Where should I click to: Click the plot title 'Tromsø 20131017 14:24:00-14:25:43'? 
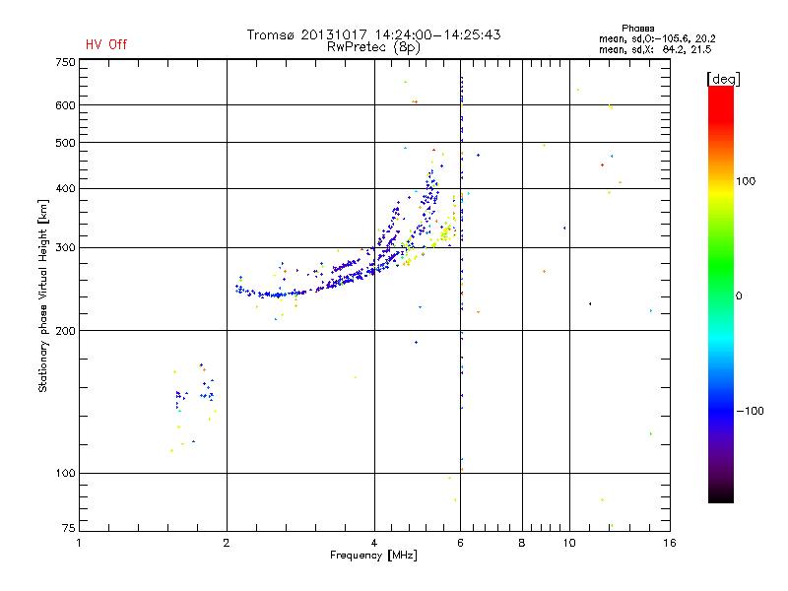(373, 34)
